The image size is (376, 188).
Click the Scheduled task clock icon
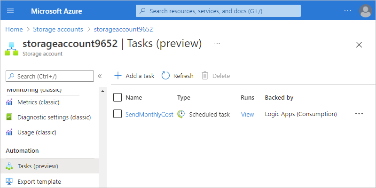point(181,114)
